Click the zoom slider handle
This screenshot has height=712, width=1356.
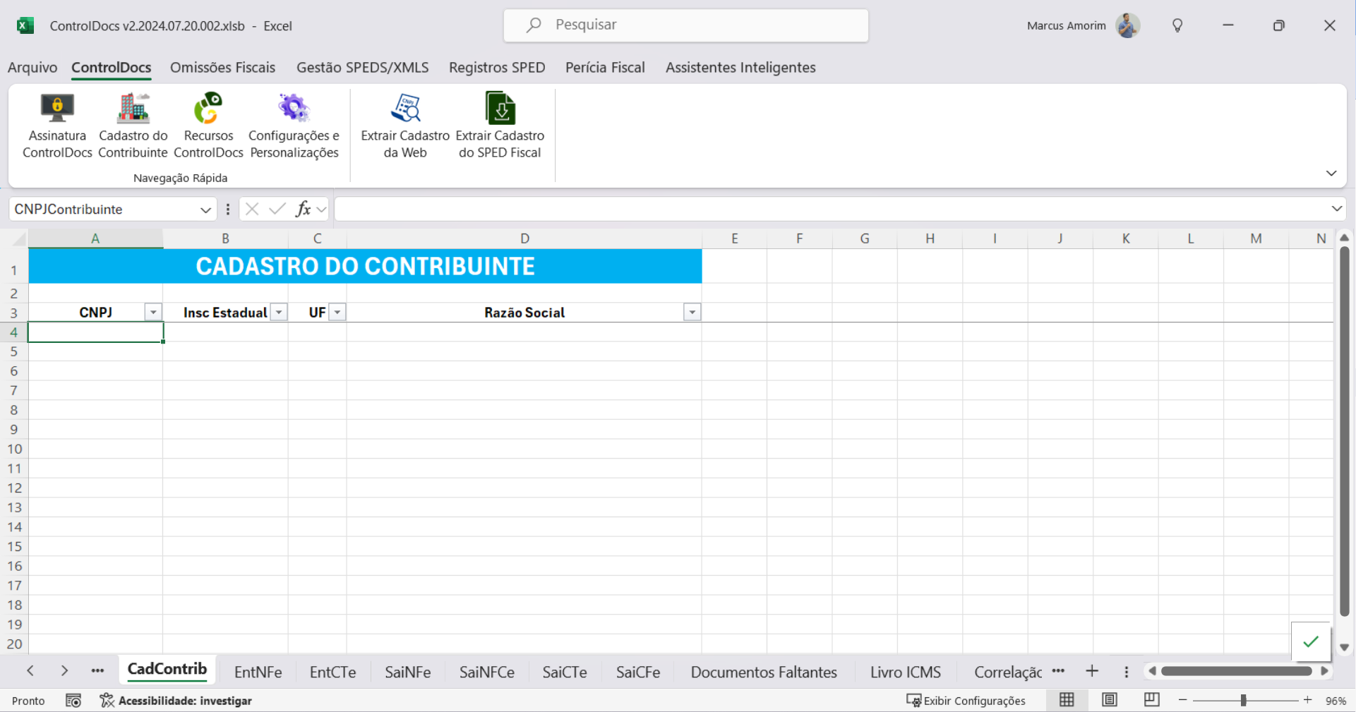click(1243, 700)
